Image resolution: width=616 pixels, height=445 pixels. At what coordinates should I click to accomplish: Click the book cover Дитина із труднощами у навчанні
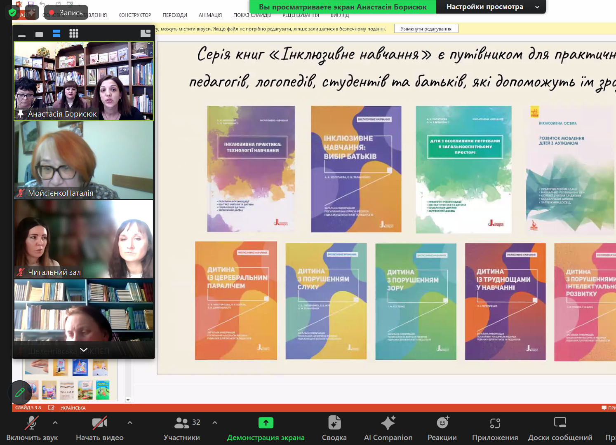tap(505, 302)
